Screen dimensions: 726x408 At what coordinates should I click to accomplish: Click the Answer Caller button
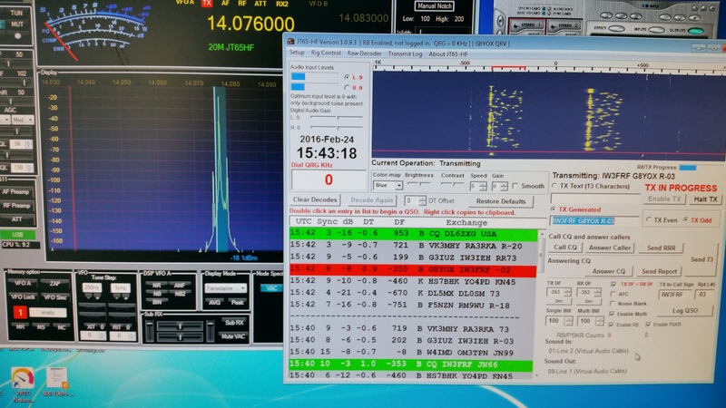point(609,248)
